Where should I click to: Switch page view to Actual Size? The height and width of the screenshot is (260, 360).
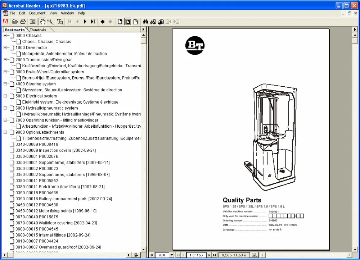(120, 21)
